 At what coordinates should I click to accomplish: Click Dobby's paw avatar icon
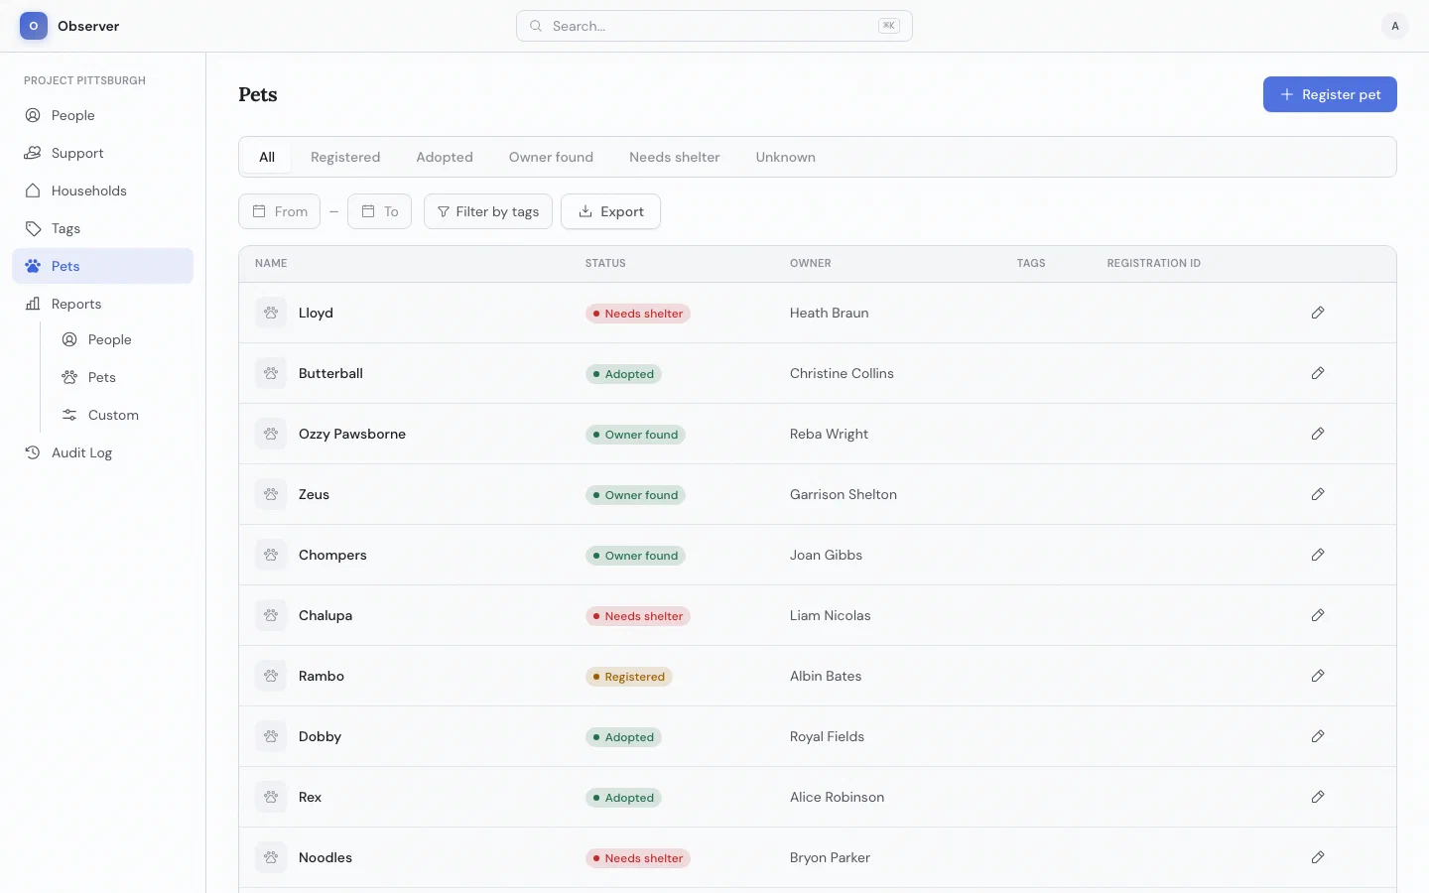(271, 736)
